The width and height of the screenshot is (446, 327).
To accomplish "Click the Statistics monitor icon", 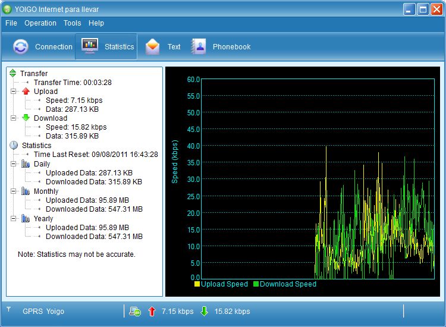I will click(x=90, y=46).
